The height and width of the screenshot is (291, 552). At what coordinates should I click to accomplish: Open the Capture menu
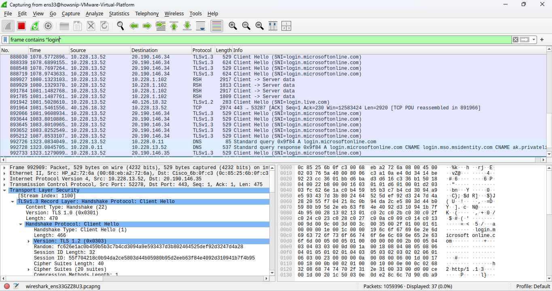[71, 13]
